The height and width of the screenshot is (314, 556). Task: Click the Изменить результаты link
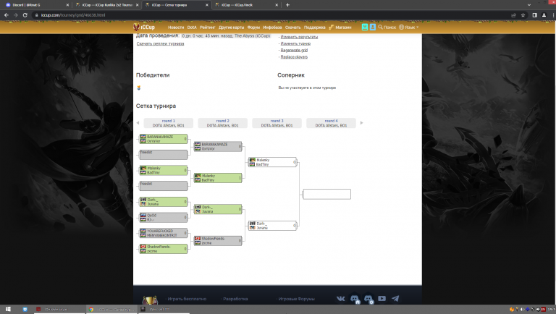tap(299, 37)
